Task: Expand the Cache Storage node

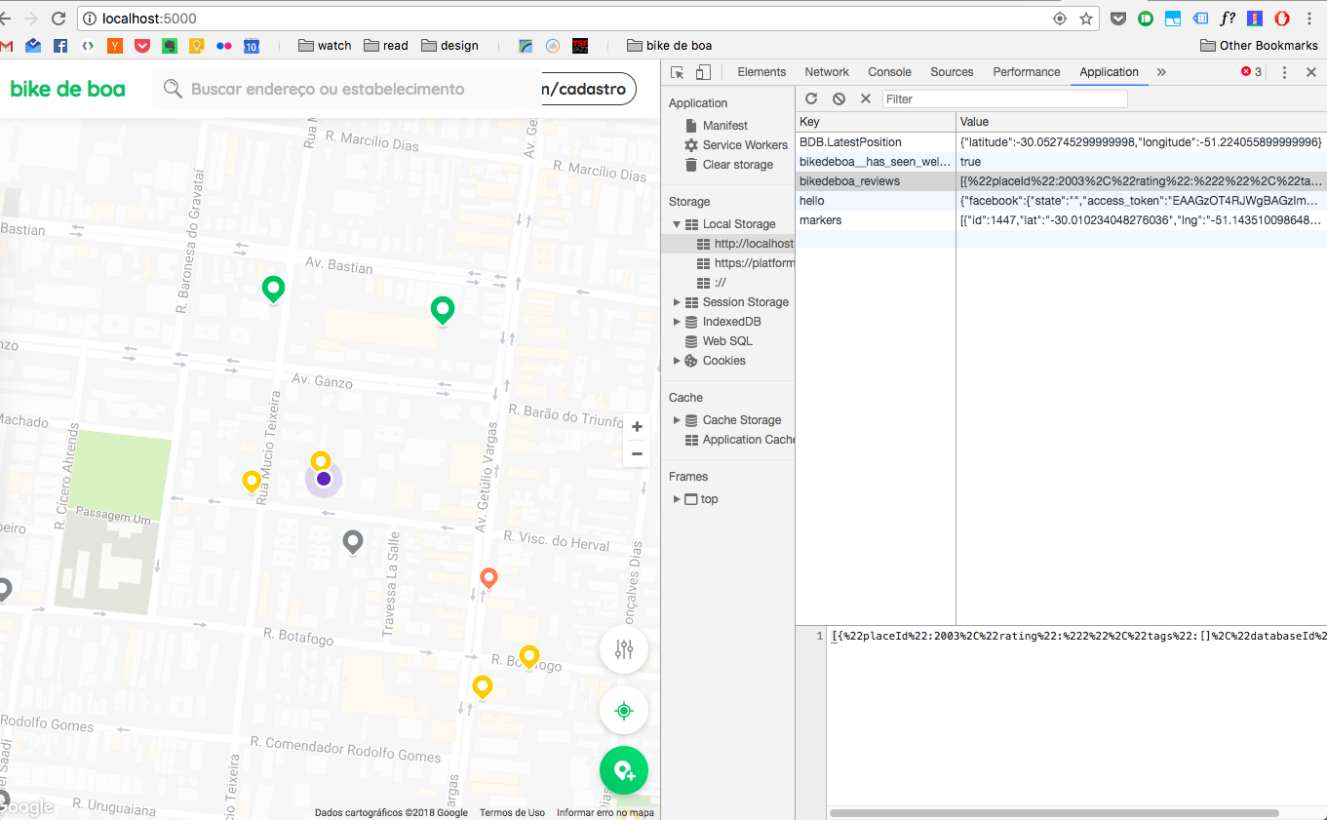Action: [x=677, y=420]
